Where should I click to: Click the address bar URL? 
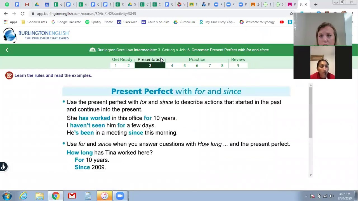point(86,13)
